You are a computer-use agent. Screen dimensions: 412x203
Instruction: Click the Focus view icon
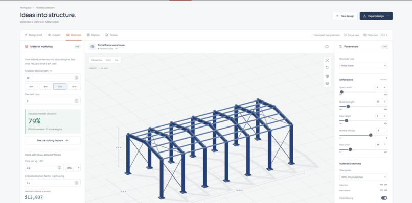[345, 35]
